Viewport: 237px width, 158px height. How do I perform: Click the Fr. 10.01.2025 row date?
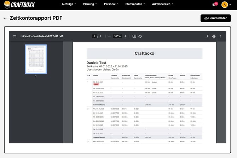tap(98, 125)
